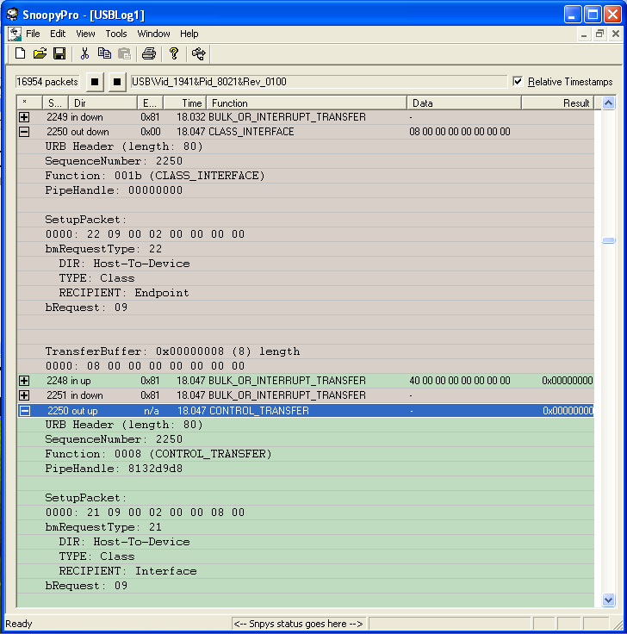This screenshot has width=627, height=634.
Task: Click 'Function: 001b (CLASS_INTERFACE)' line
Action: pyautogui.click(x=155, y=176)
